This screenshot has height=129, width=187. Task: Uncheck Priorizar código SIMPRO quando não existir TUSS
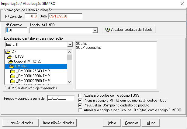tap(80, 100)
